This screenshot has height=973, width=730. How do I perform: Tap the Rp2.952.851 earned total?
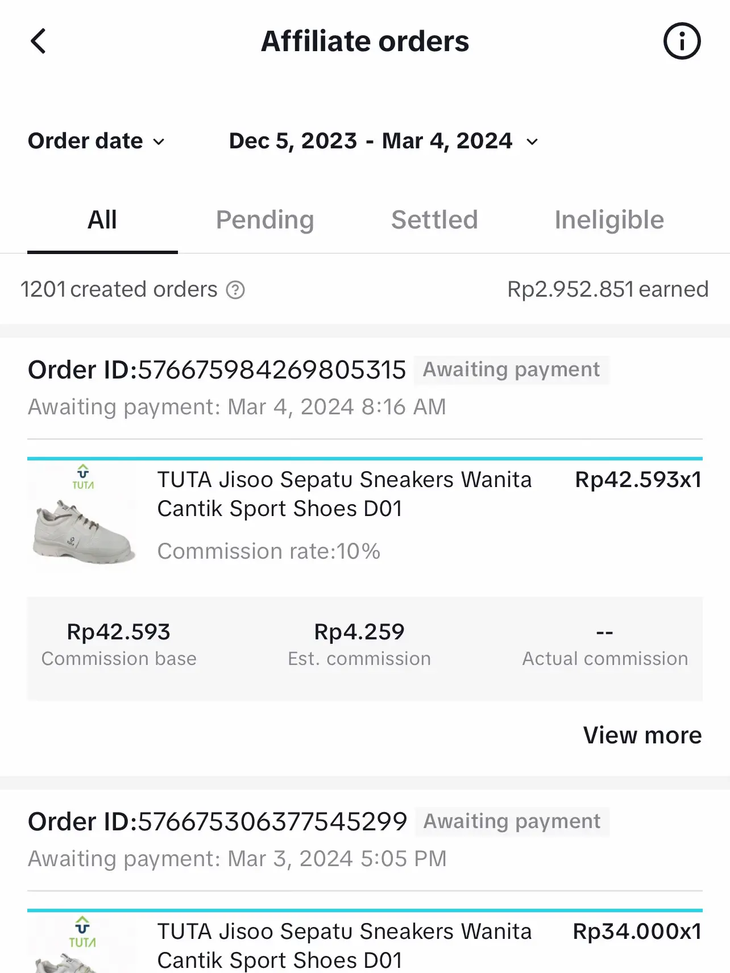pyautogui.click(x=607, y=289)
